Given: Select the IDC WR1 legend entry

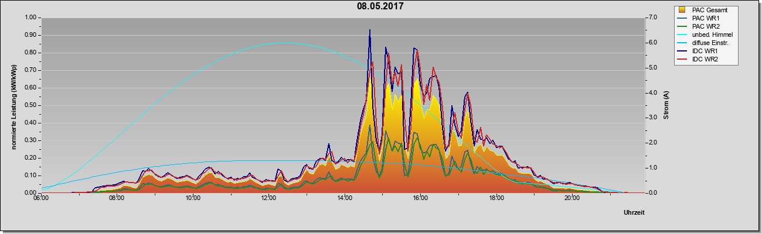Looking at the screenshot, I should [700, 51].
